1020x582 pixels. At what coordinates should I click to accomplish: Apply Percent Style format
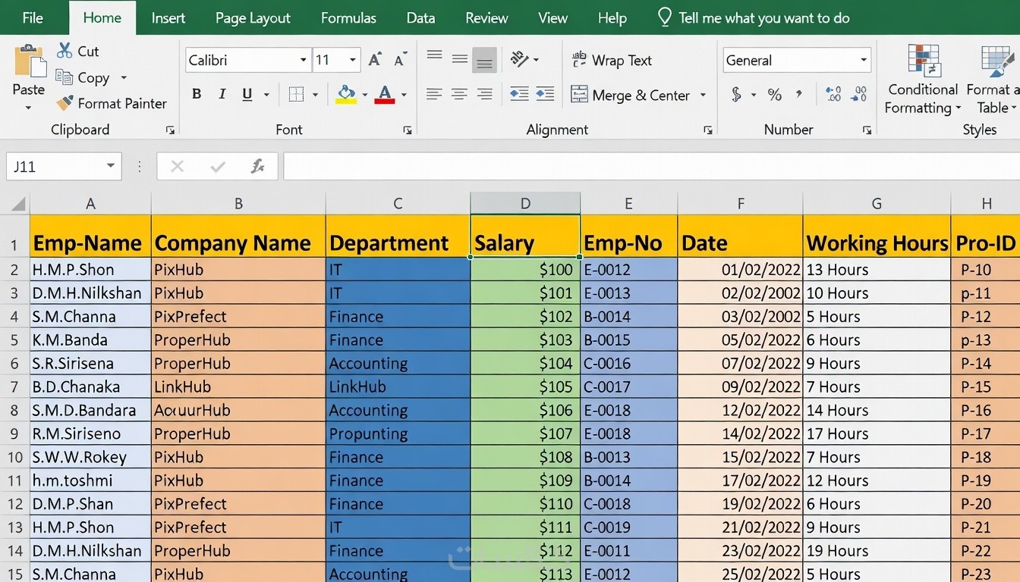point(774,95)
